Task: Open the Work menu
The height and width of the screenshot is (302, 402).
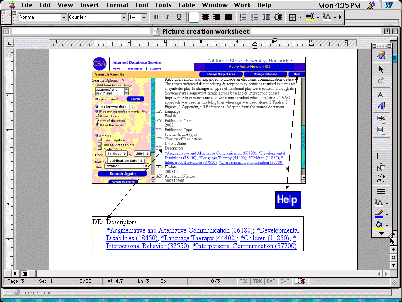Action: (x=242, y=5)
